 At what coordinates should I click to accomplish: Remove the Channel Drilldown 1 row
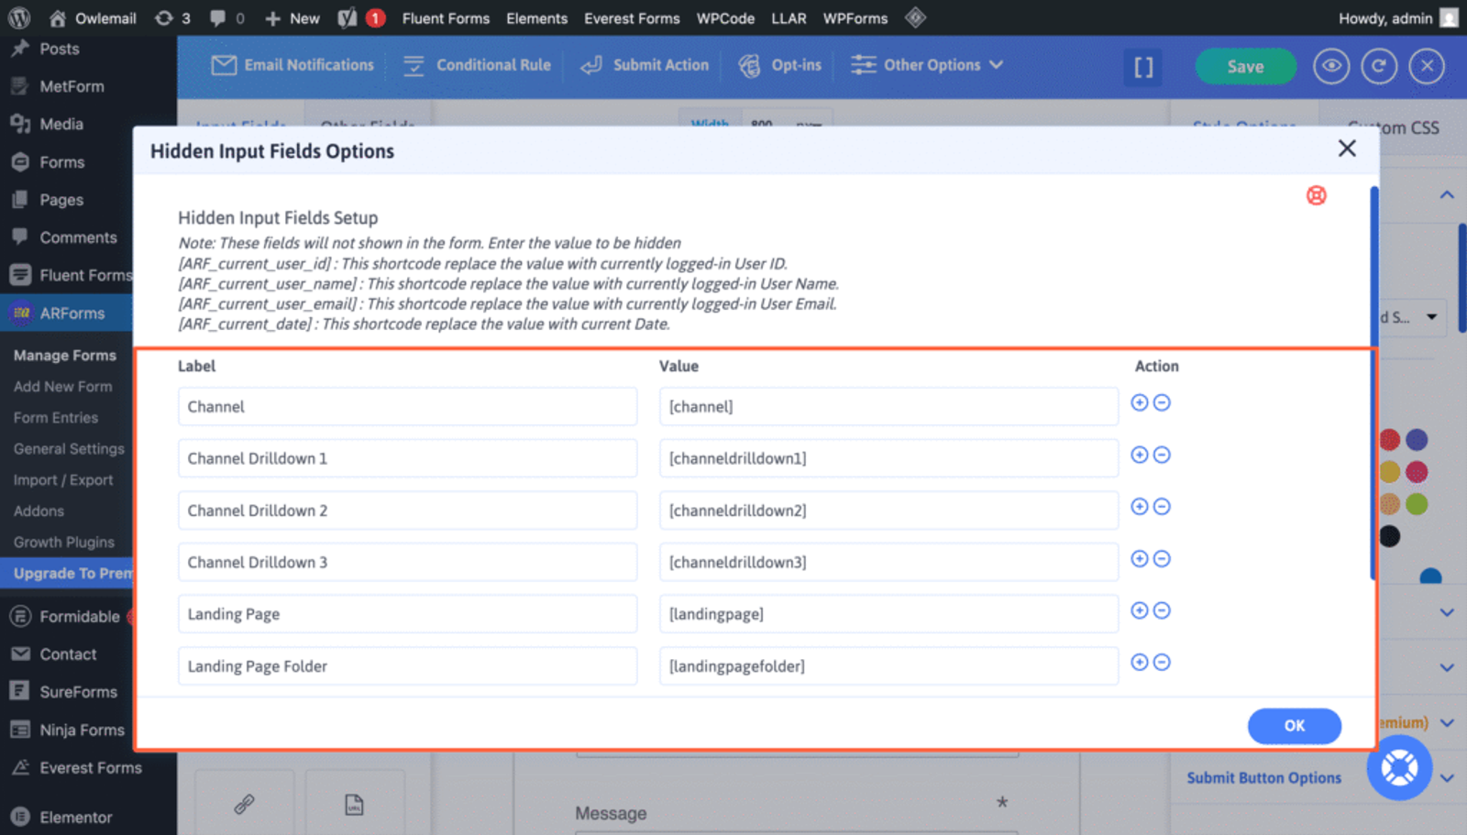click(x=1162, y=455)
